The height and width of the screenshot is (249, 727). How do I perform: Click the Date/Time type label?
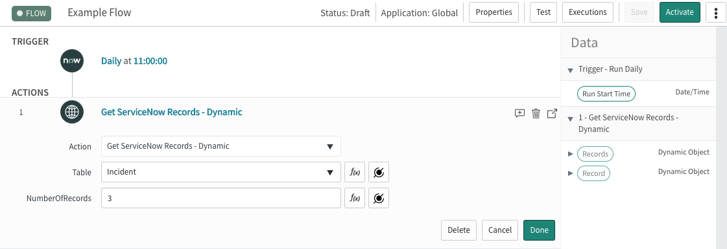(692, 92)
